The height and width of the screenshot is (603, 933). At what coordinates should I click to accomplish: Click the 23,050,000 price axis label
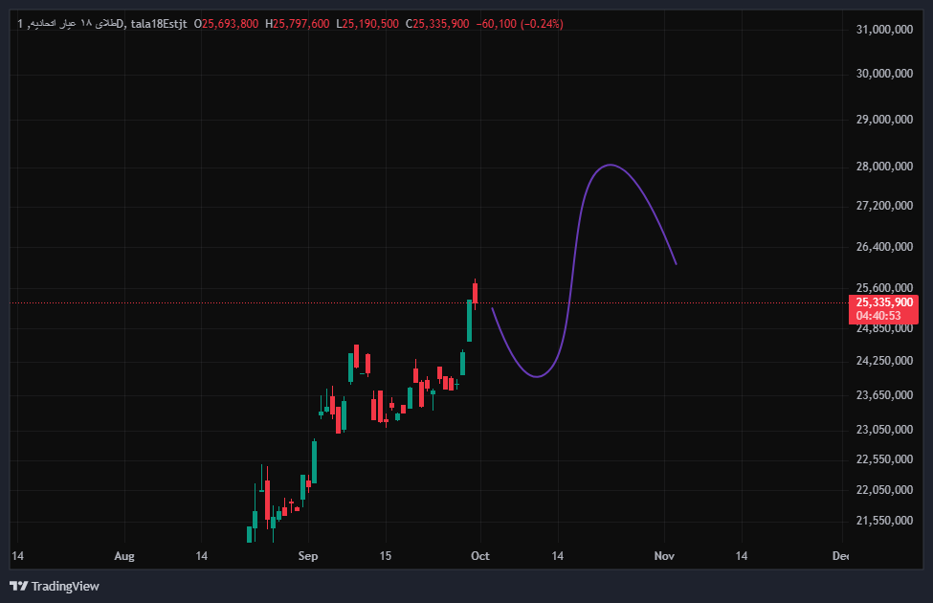coord(884,430)
